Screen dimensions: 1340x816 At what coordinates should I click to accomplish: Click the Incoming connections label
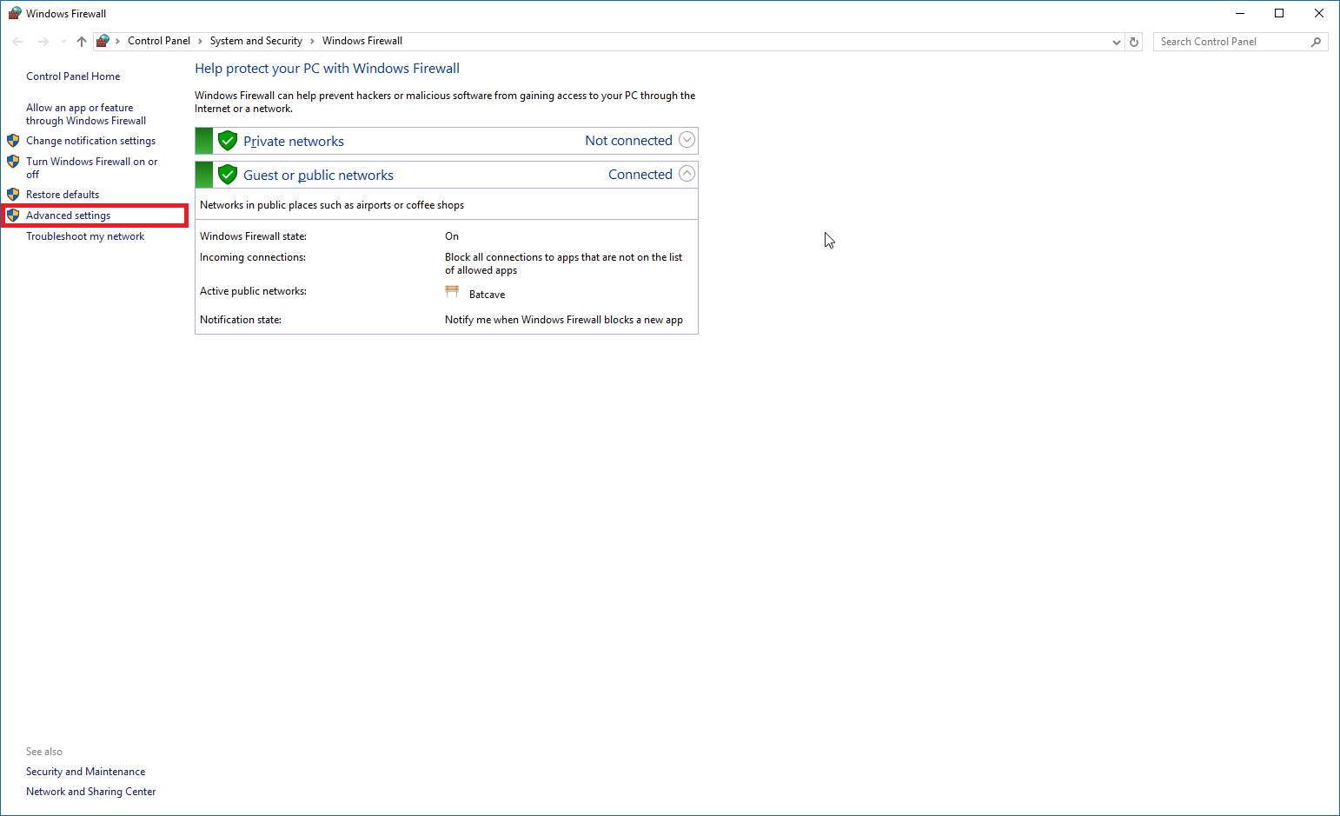pos(253,257)
